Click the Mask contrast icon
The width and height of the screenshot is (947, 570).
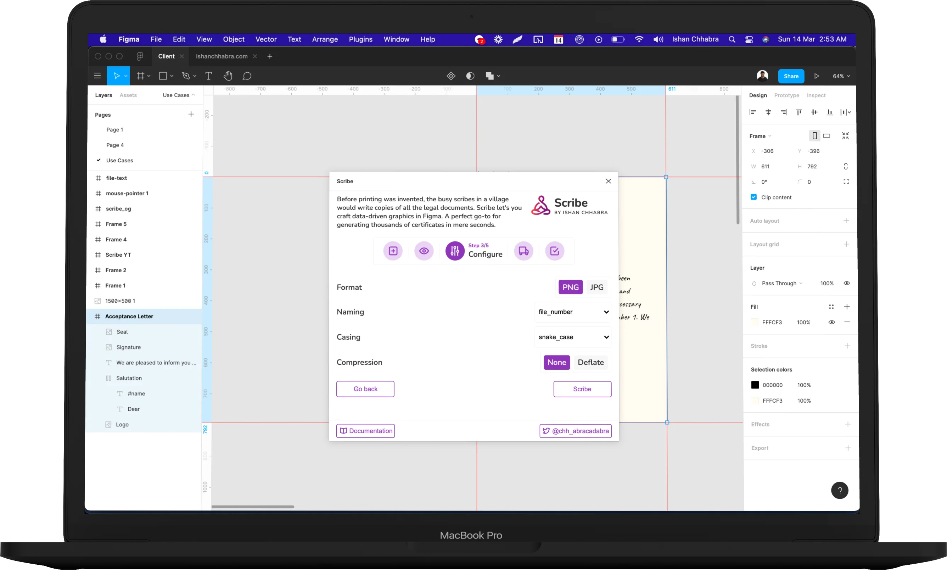pyautogui.click(x=470, y=76)
